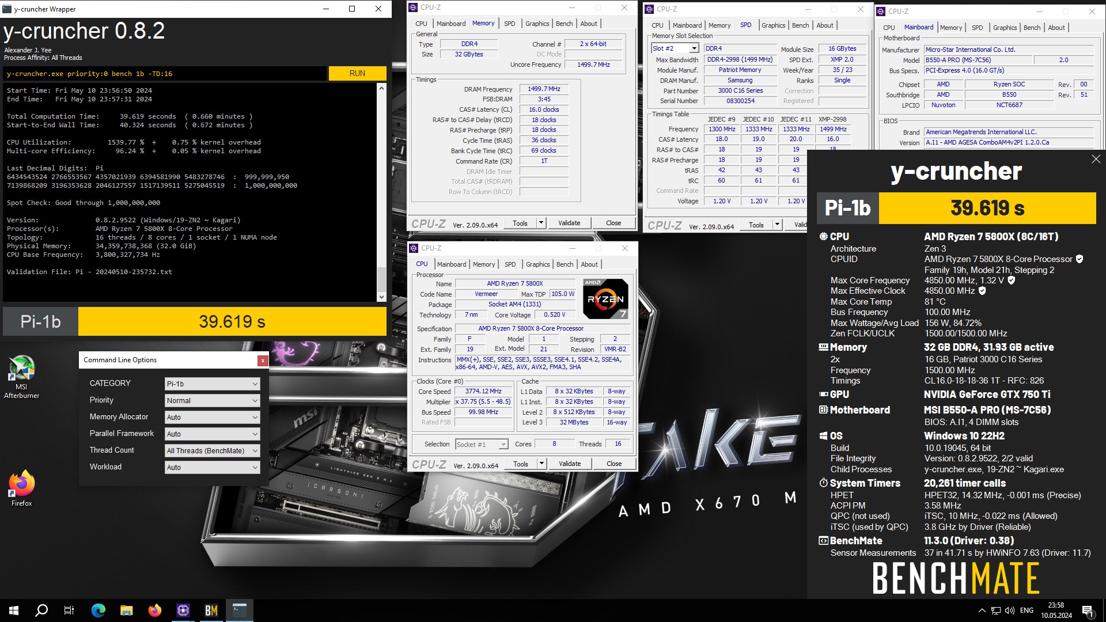Image resolution: width=1106 pixels, height=622 pixels.
Task: Open File Explorer from taskbar
Action: click(x=127, y=610)
